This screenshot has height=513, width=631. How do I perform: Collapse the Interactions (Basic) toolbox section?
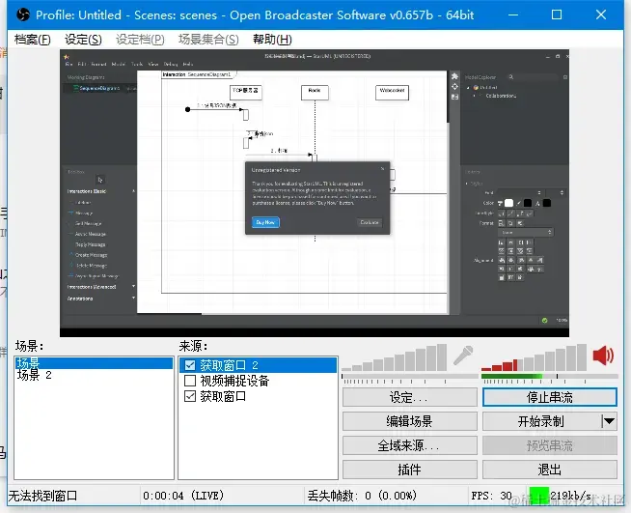pos(133,191)
